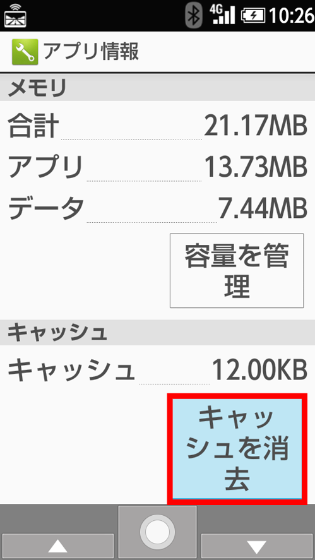
Task: Tap the 12.00KB cache value
Action: tap(259, 371)
